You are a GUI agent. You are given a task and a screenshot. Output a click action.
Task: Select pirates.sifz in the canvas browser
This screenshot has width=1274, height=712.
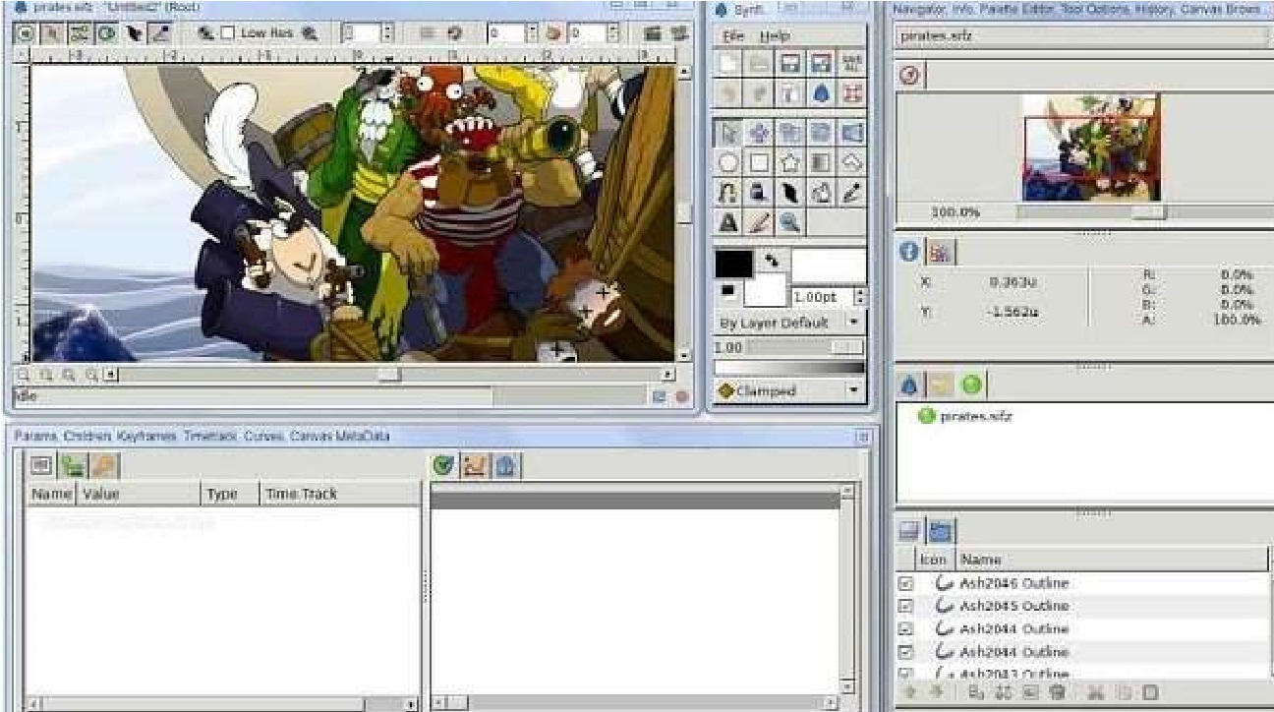[x=975, y=416]
